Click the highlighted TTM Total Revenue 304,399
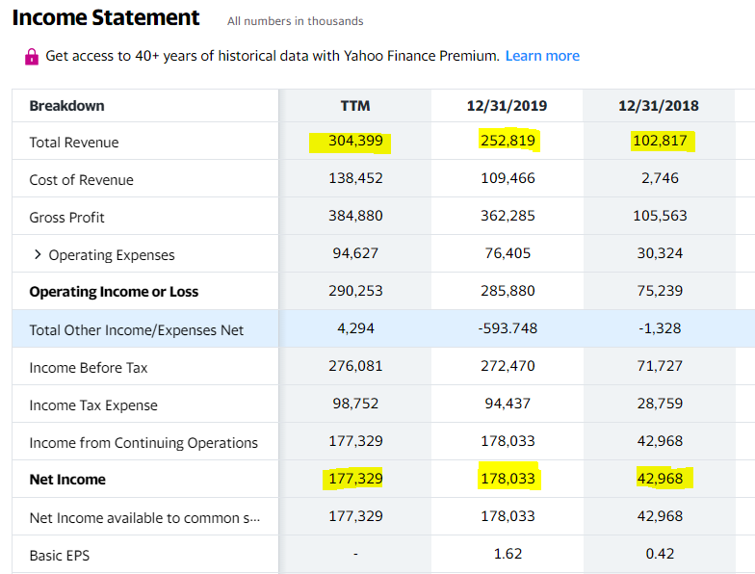This screenshot has height=574, width=755. click(x=355, y=142)
